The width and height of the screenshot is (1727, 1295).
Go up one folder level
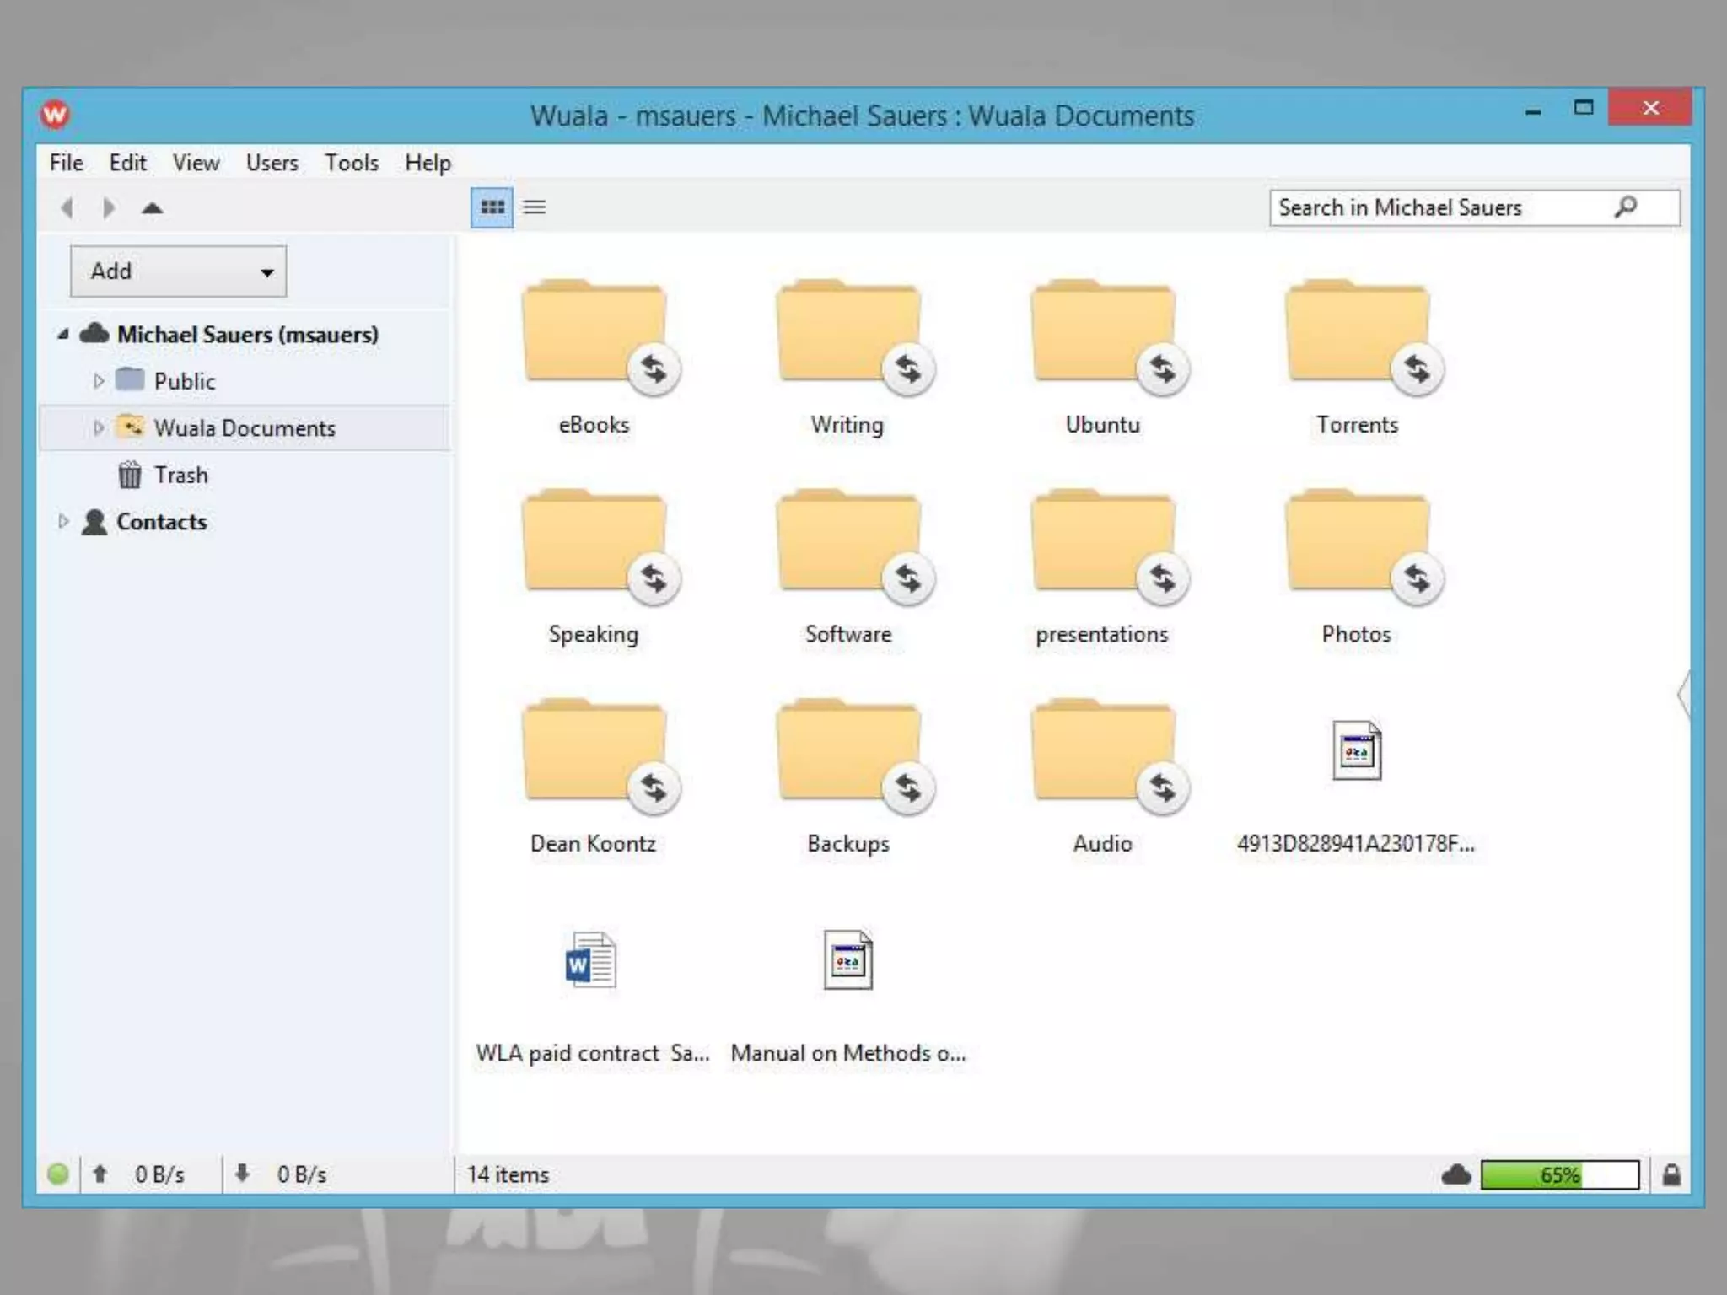(x=152, y=207)
